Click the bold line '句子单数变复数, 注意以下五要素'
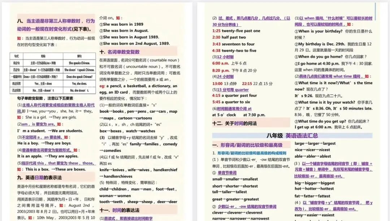Image resolution: width=390 pixels, height=221 pixels. [45, 98]
